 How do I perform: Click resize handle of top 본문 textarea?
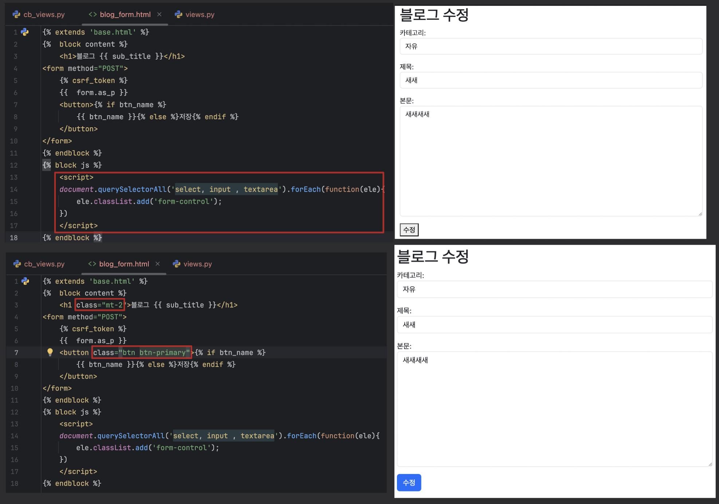[x=700, y=214]
